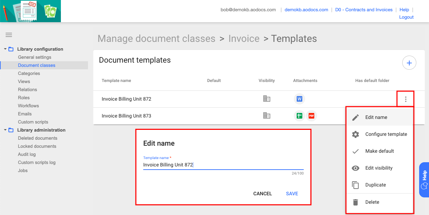Open Roles in sidebar

(x=24, y=97)
